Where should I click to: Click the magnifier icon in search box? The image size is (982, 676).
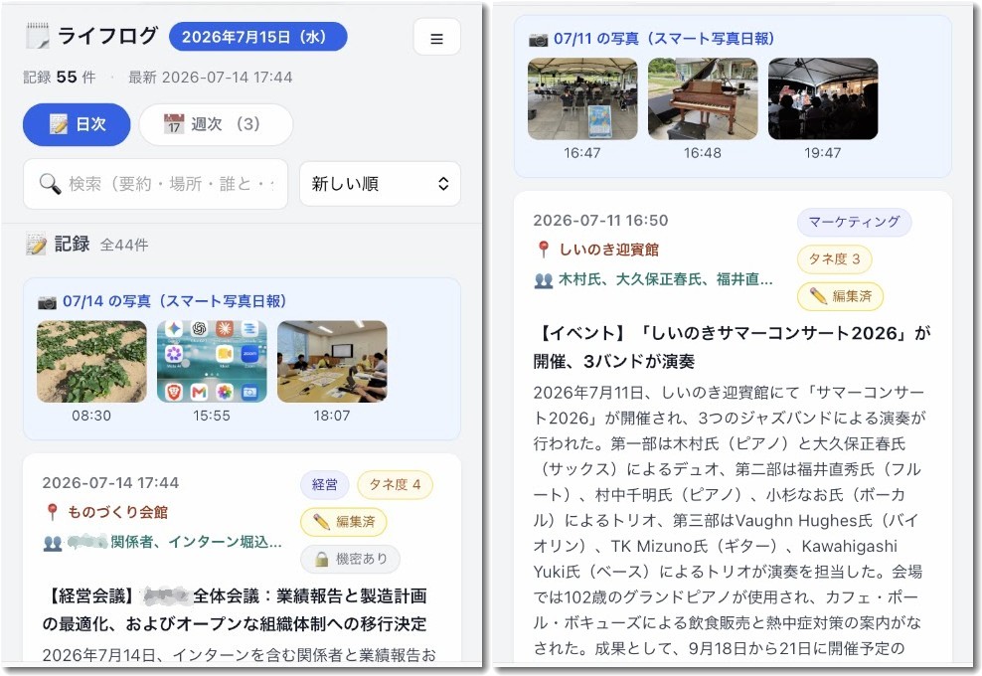[50, 184]
